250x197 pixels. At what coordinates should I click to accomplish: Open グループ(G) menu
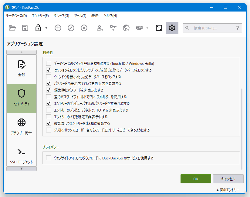coord(61,15)
